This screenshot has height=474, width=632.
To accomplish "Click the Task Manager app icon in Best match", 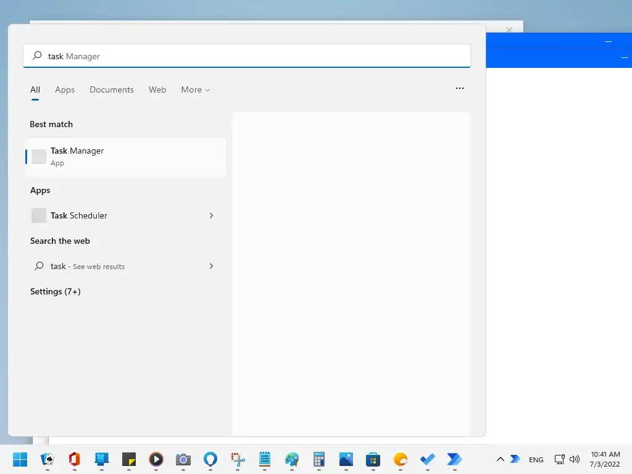I will tap(39, 157).
